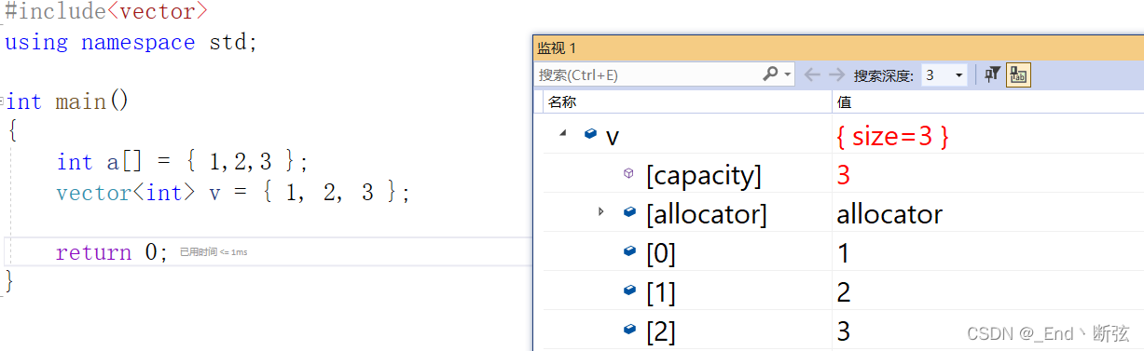1144x351 pixels.
Task: Click the red capacity value 3
Action: point(844,175)
